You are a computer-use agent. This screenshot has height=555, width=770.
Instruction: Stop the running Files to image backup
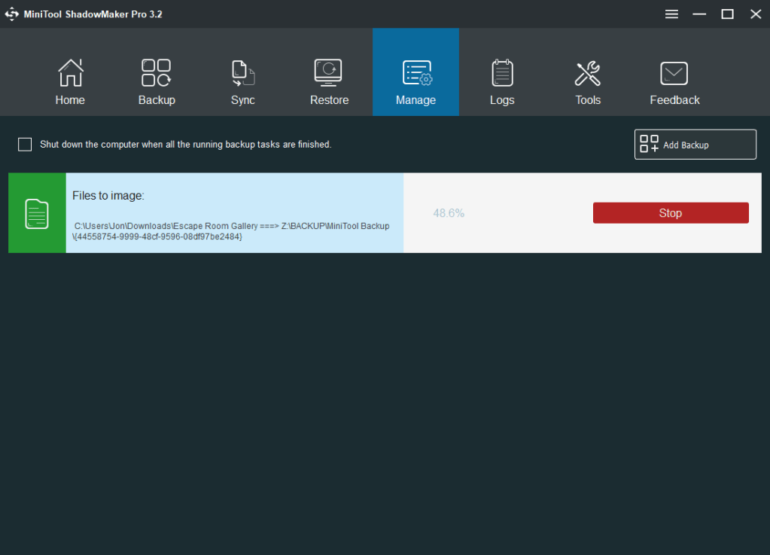click(x=670, y=212)
